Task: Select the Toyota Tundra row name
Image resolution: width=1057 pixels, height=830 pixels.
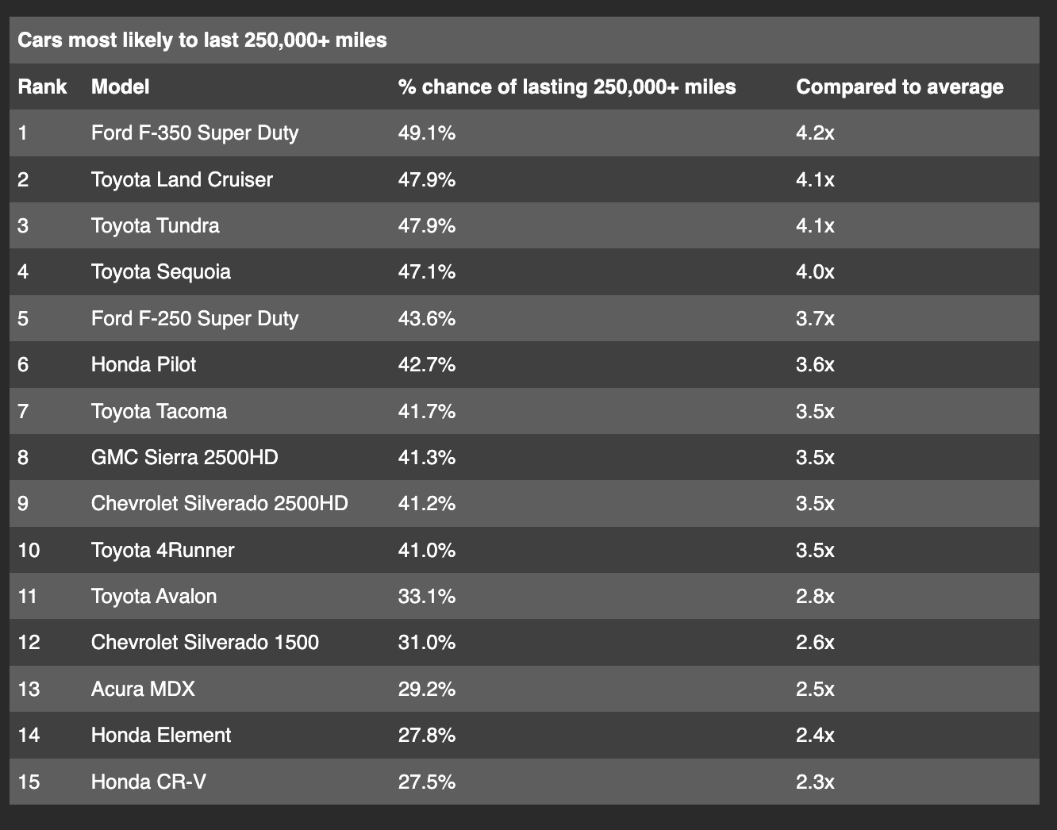Action: click(155, 225)
